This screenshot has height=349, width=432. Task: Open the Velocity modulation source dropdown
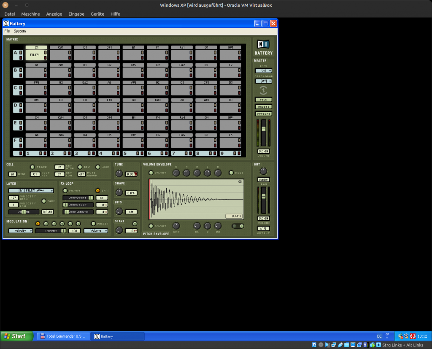[21, 231]
